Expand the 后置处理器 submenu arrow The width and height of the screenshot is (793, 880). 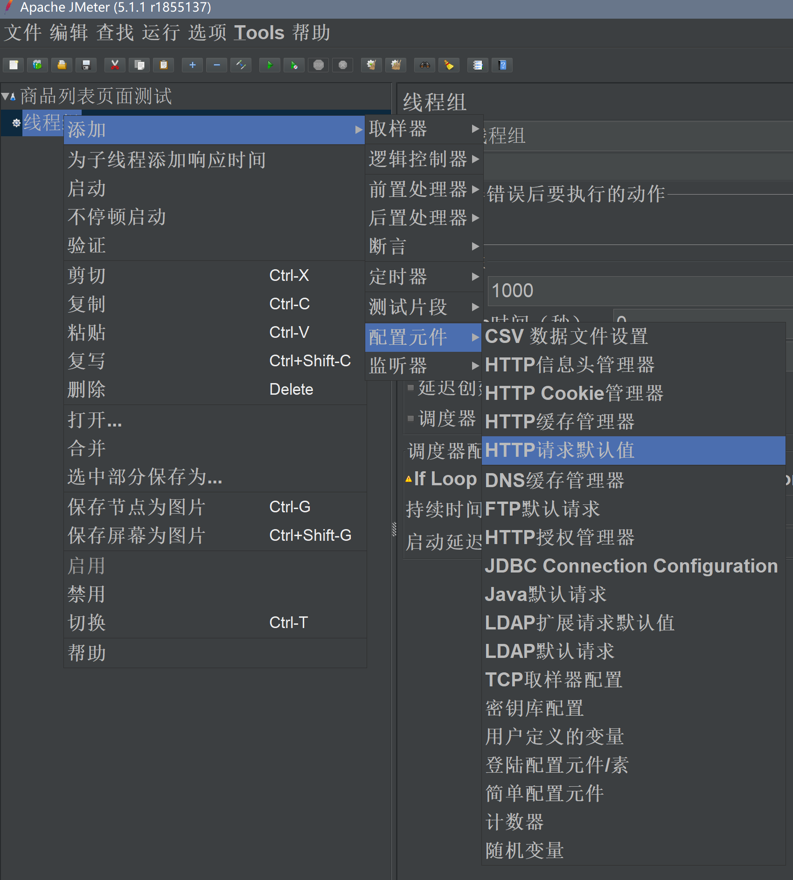[x=475, y=217]
